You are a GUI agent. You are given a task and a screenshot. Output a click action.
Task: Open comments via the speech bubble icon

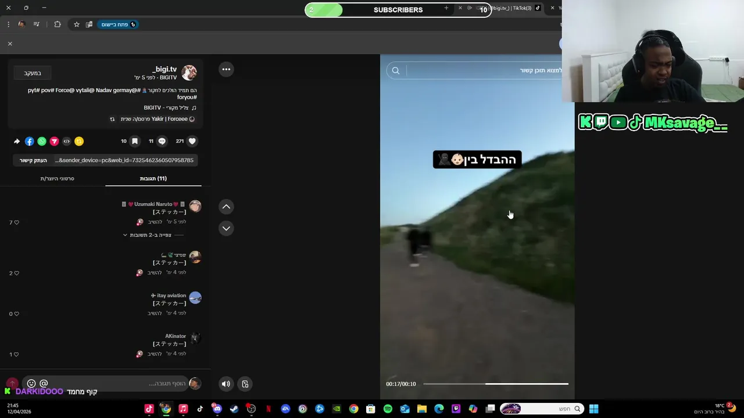tap(162, 141)
